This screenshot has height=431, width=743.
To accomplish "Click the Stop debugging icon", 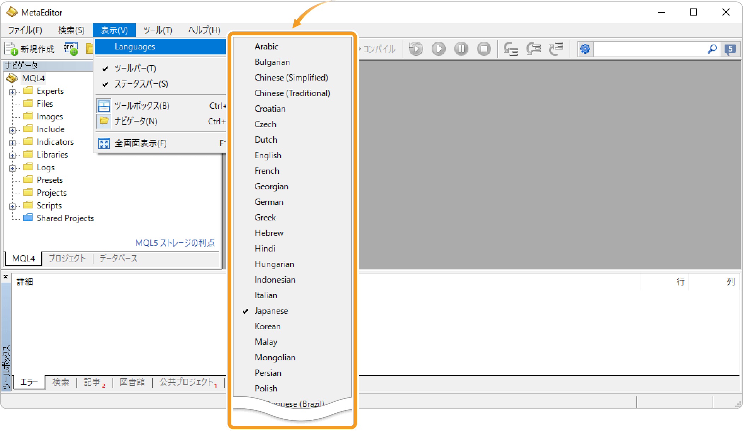I will coord(484,49).
